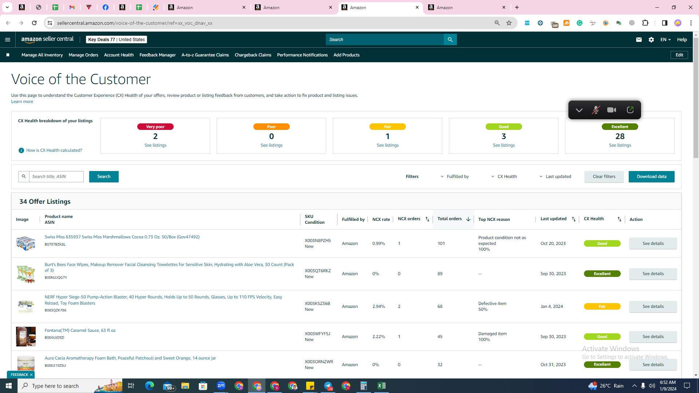Click Download data button
The height and width of the screenshot is (393, 699).
coord(652,176)
